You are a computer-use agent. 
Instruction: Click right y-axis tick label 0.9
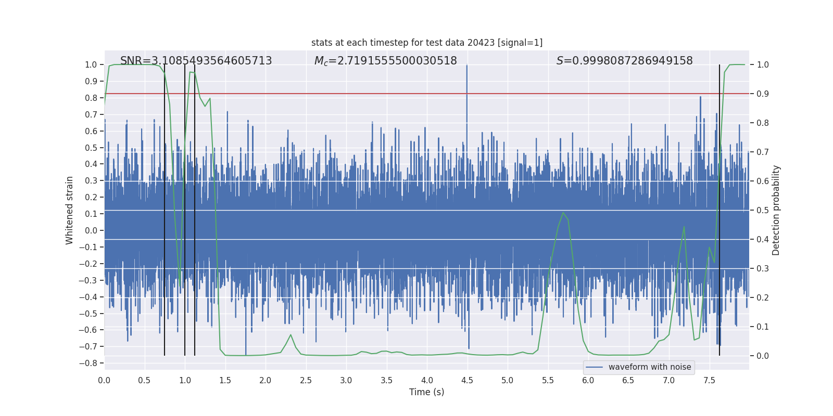(763, 94)
